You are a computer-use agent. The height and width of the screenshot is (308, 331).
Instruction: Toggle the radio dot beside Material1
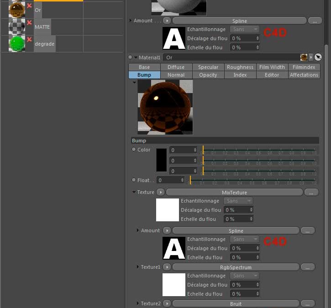coord(130,57)
